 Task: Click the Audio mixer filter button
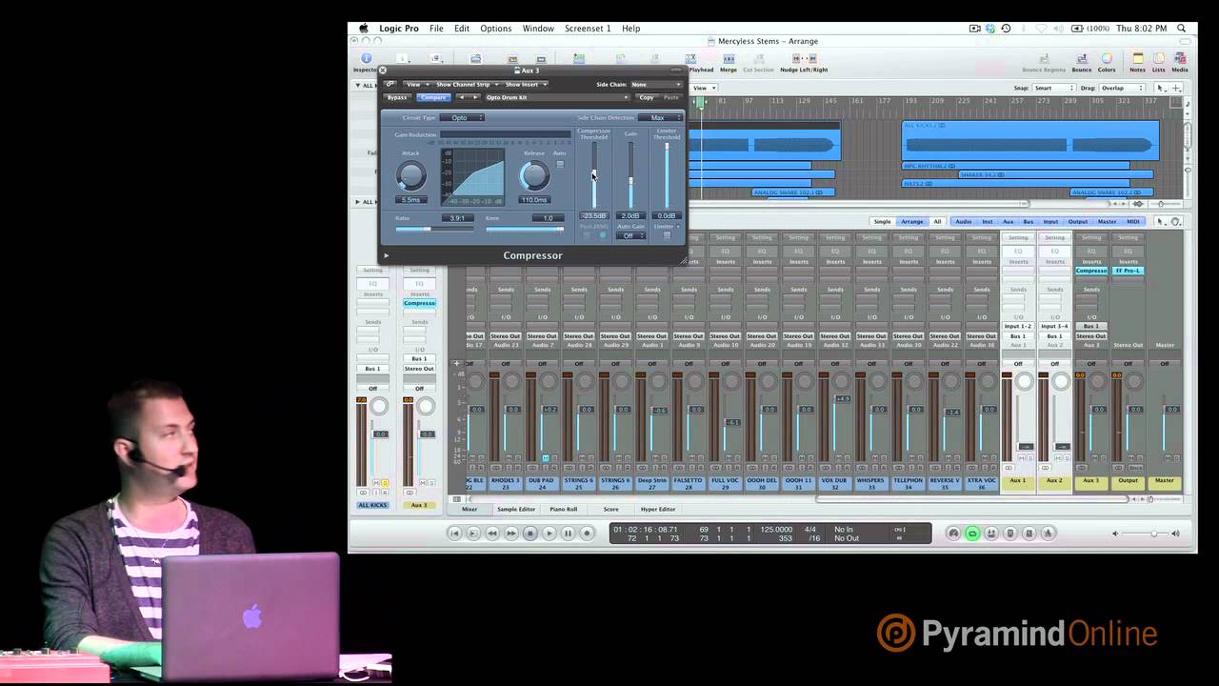[x=964, y=222]
